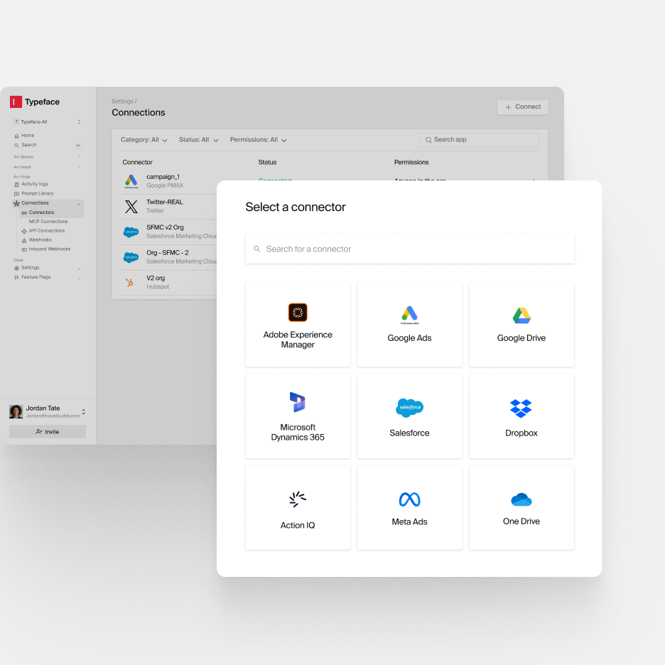Choose the One Drive cloud logo
665x665 pixels.
click(x=521, y=499)
